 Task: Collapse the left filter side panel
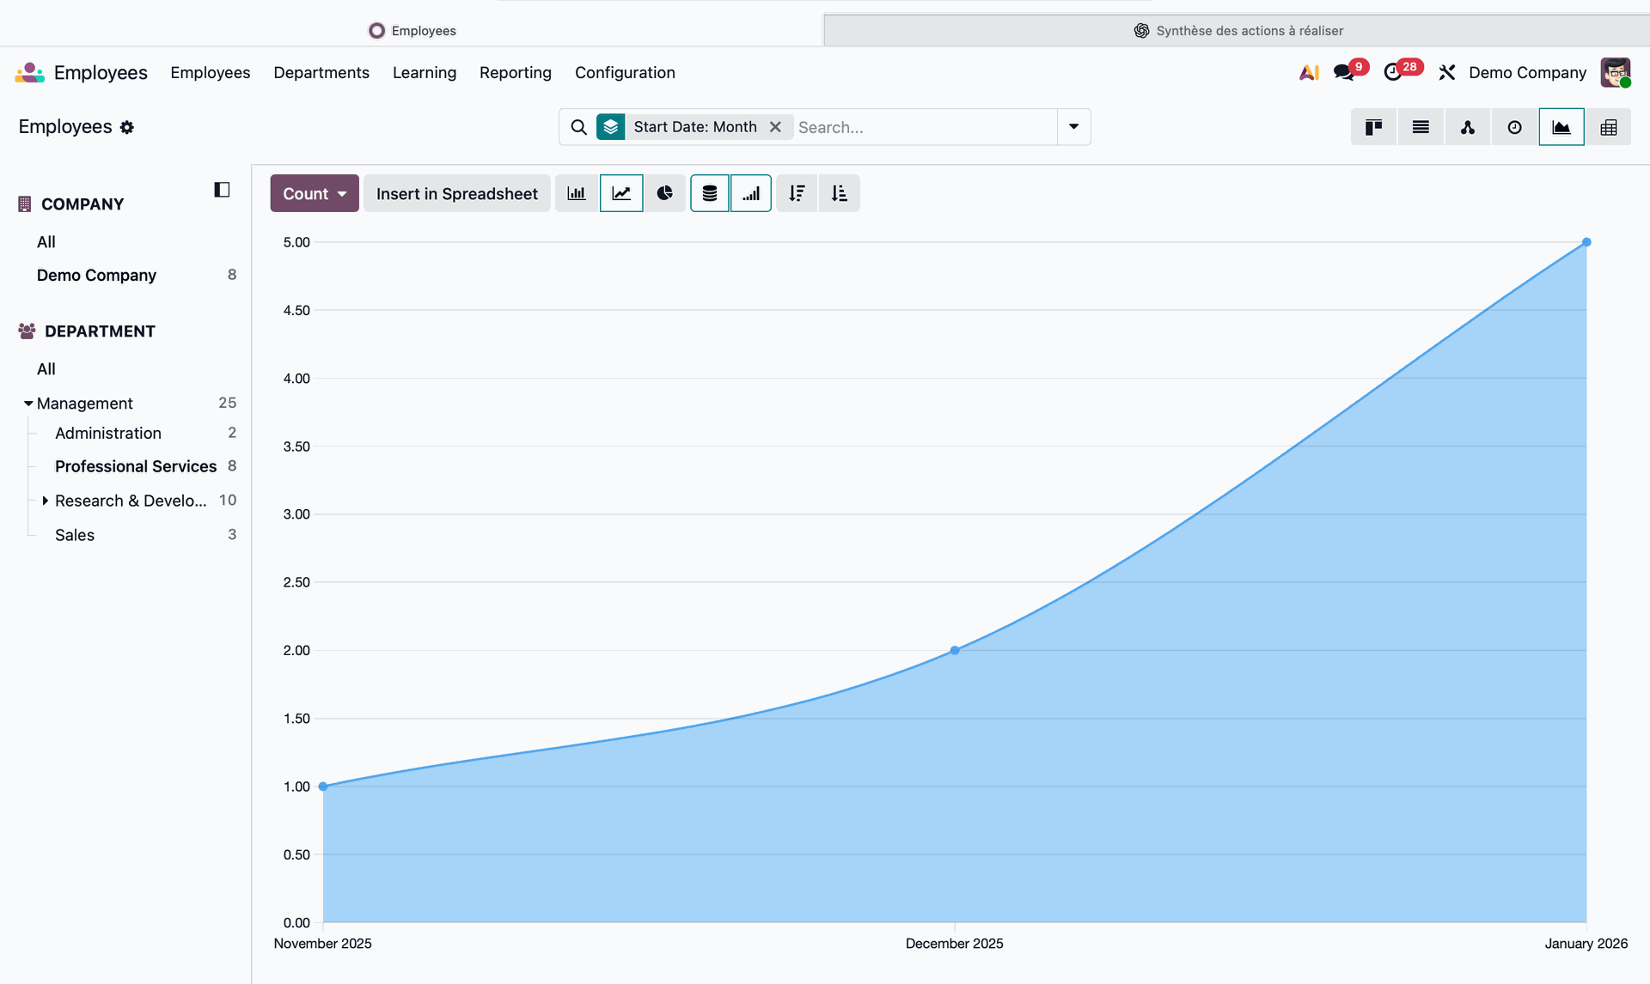click(x=222, y=190)
